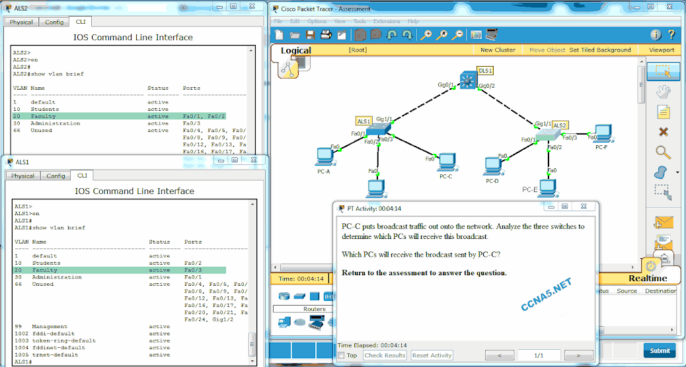Go to the previous activity page

500,355
